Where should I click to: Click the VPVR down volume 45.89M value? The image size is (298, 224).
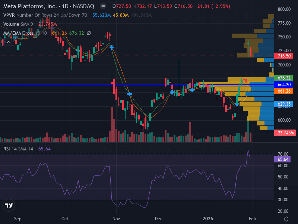121,15
